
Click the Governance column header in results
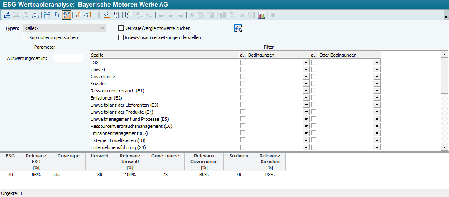(165, 156)
